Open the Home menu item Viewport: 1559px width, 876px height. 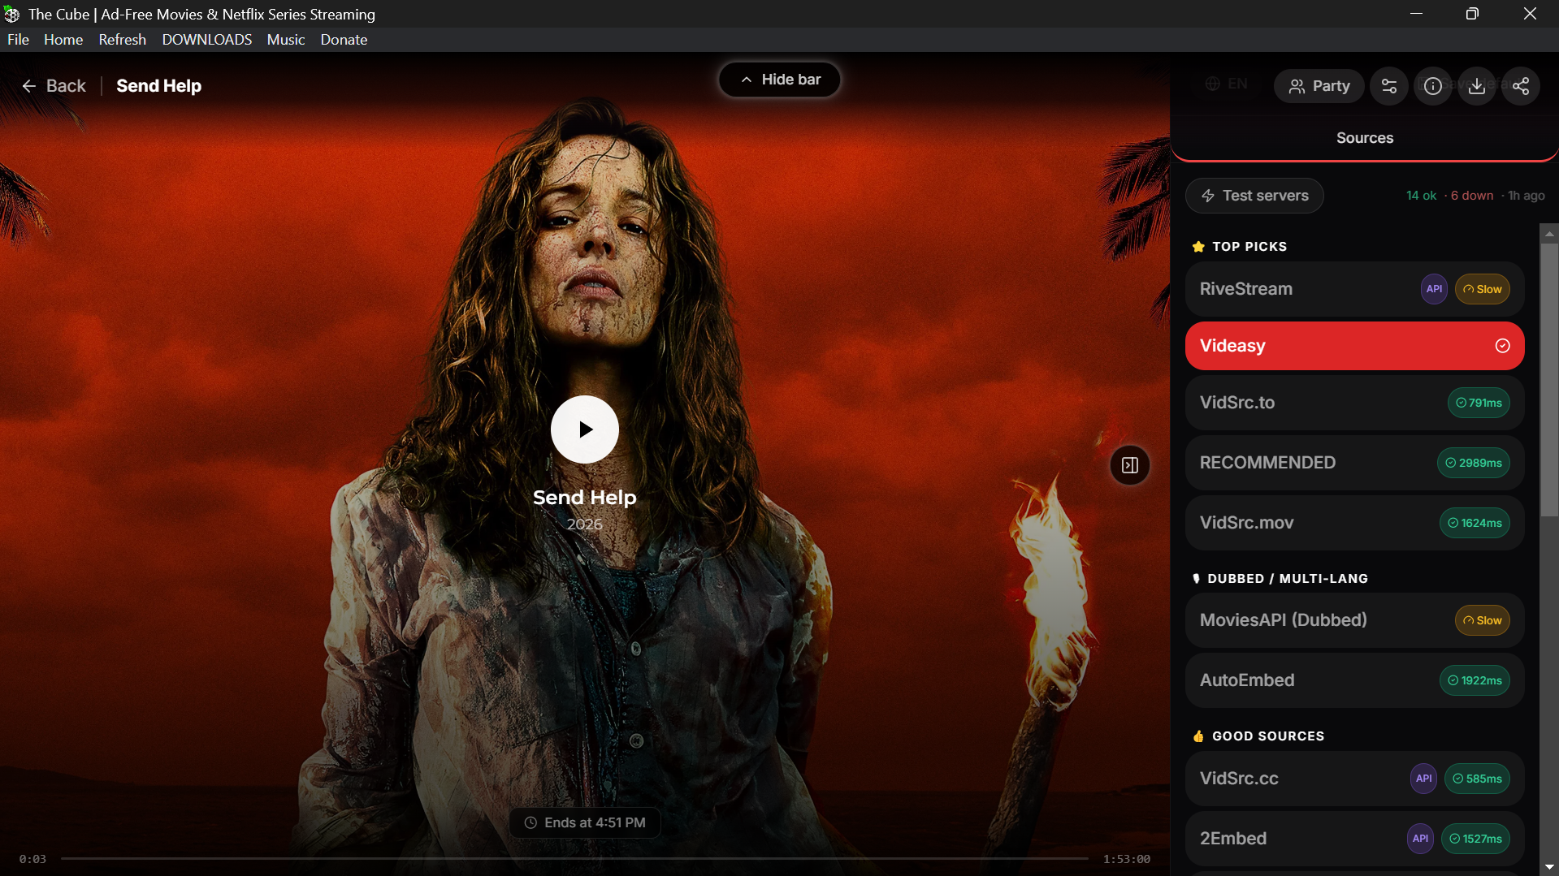pyautogui.click(x=63, y=40)
